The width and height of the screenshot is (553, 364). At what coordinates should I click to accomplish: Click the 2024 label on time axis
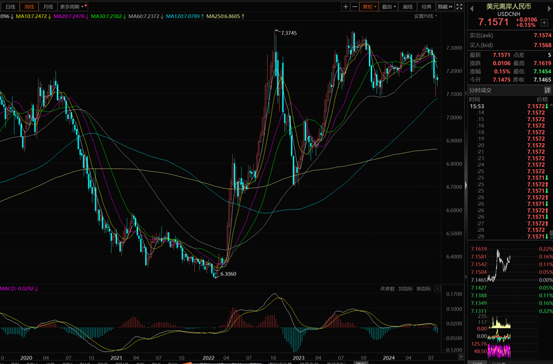coord(389,358)
